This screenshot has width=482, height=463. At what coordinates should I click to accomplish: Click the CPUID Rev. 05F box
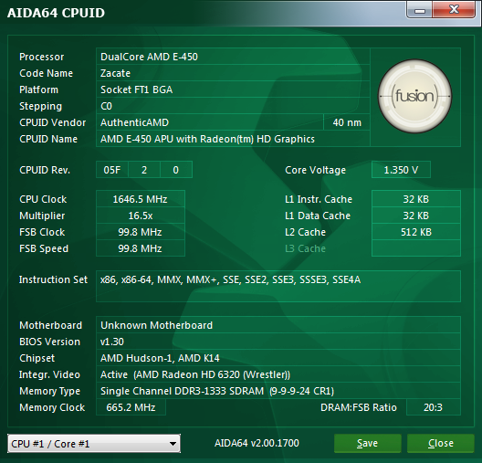(x=112, y=170)
